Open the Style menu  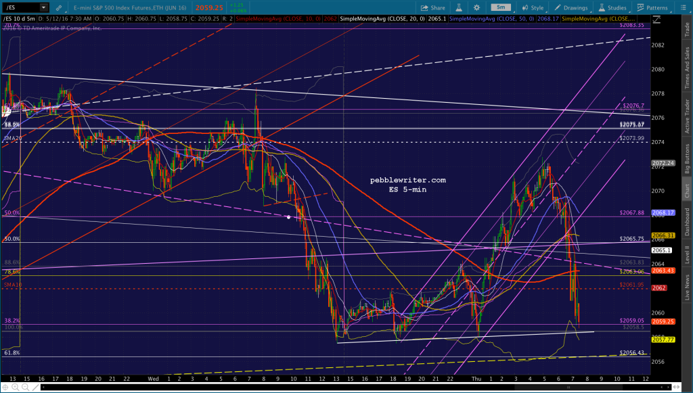(x=533, y=7)
